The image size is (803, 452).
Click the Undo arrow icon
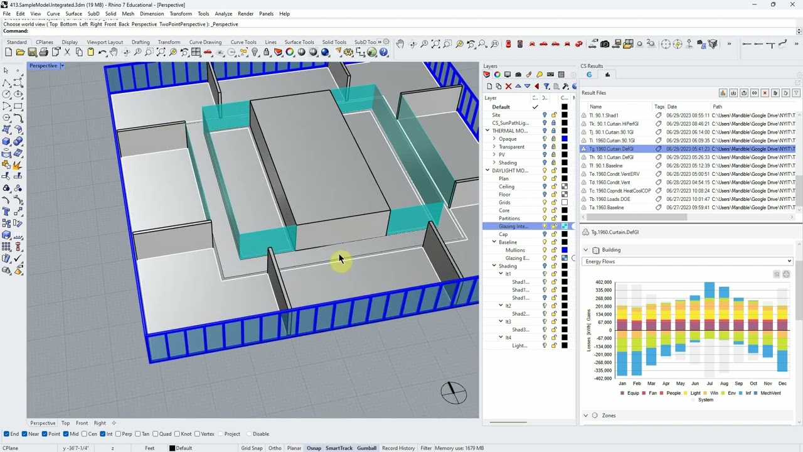pyautogui.click(x=102, y=52)
